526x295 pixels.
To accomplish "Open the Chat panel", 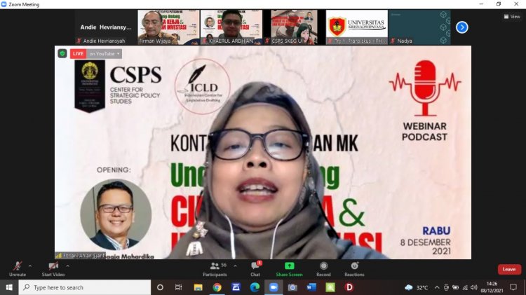I will (x=255, y=269).
